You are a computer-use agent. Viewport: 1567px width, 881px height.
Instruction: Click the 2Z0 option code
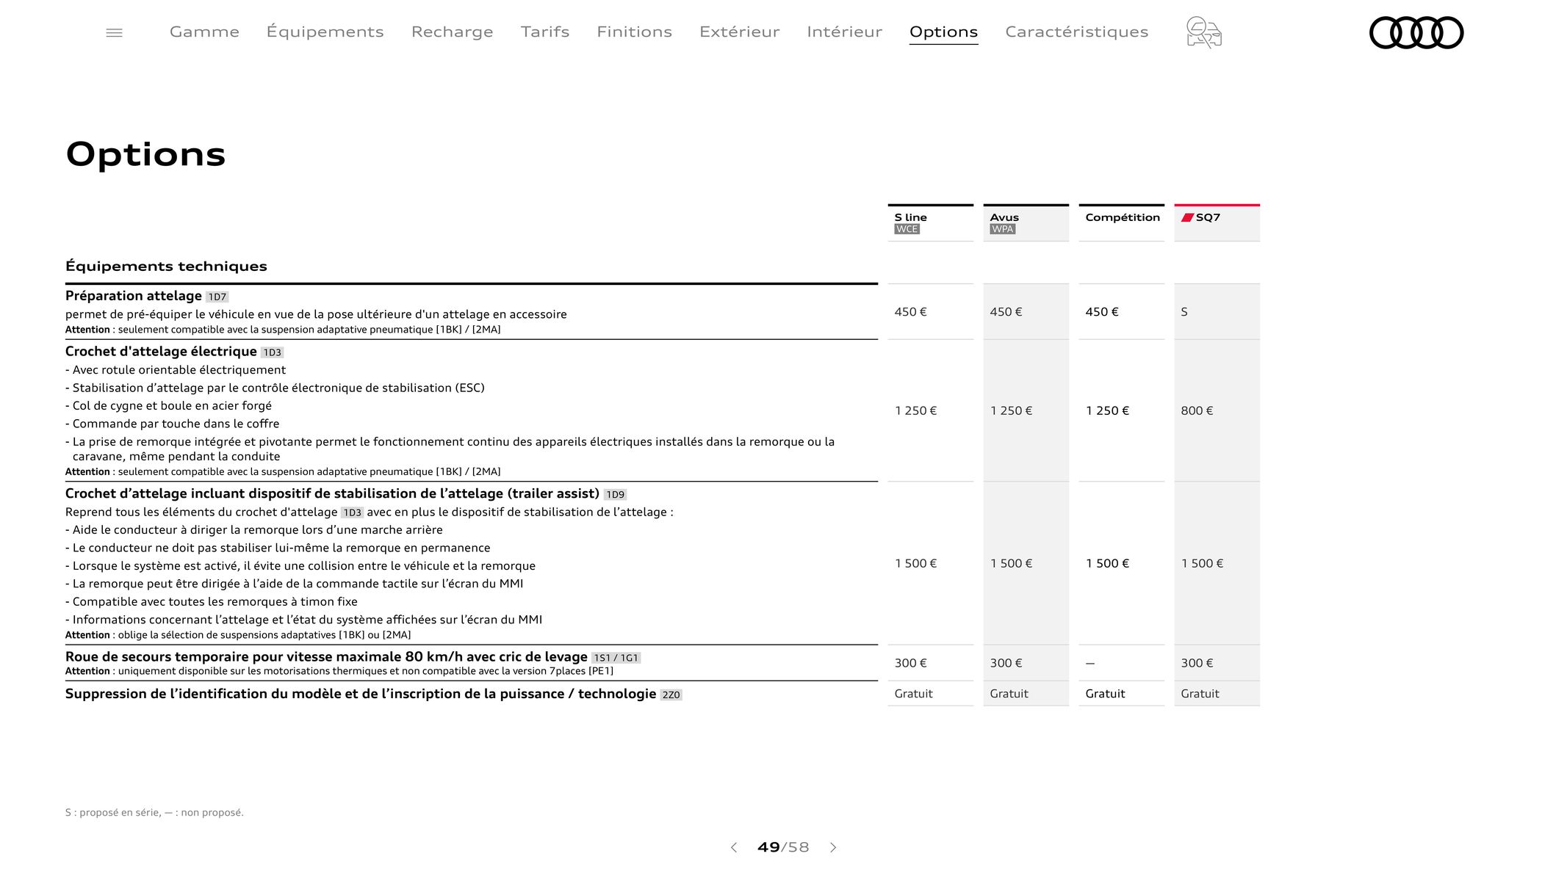pyautogui.click(x=671, y=695)
